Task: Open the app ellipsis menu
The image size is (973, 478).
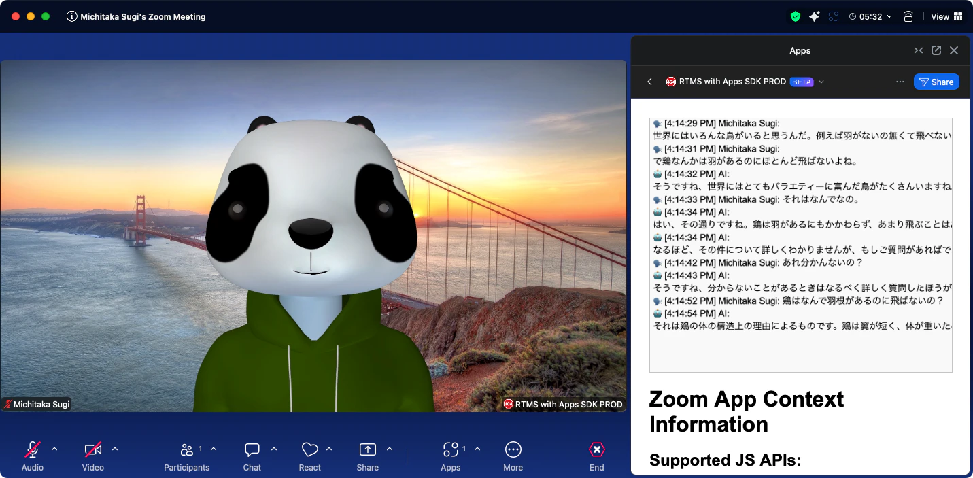Action: click(900, 82)
